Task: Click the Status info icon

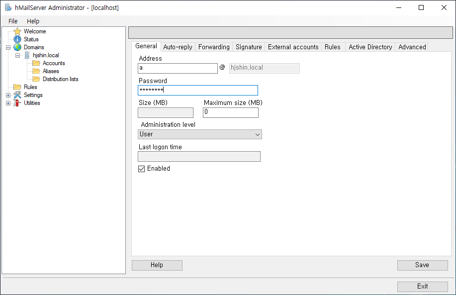Action: click(x=17, y=39)
